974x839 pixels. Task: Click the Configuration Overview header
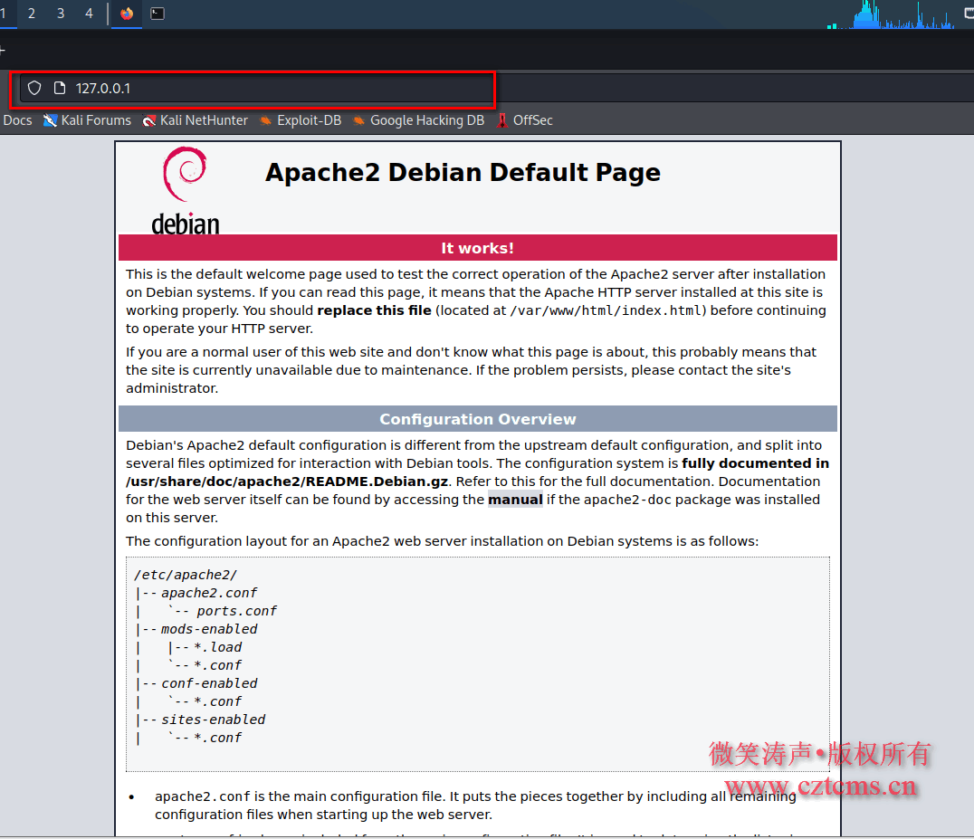(x=478, y=419)
